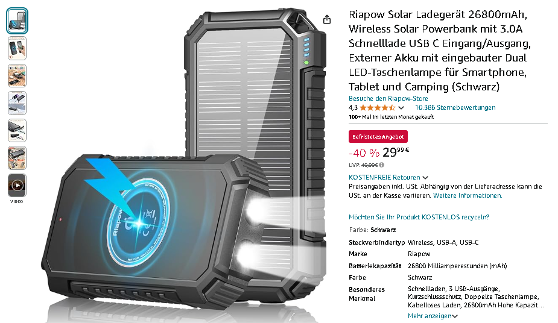Select the fourth product thumbnail
558x323 pixels.
(x=17, y=103)
